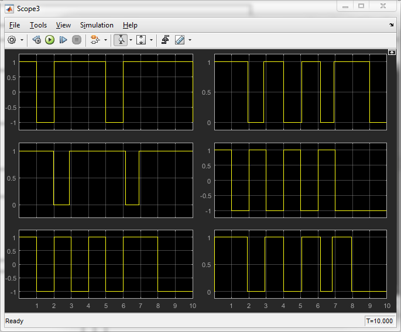This screenshot has width=401, height=332.
Task: Expand the Scale Axes dropdown arrow
Action: pyautogui.click(x=151, y=40)
